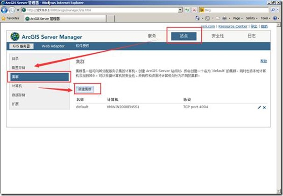This screenshot has height=196, width=283.
Task: Click the scrollbar down arrow
Action: click(x=279, y=191)
